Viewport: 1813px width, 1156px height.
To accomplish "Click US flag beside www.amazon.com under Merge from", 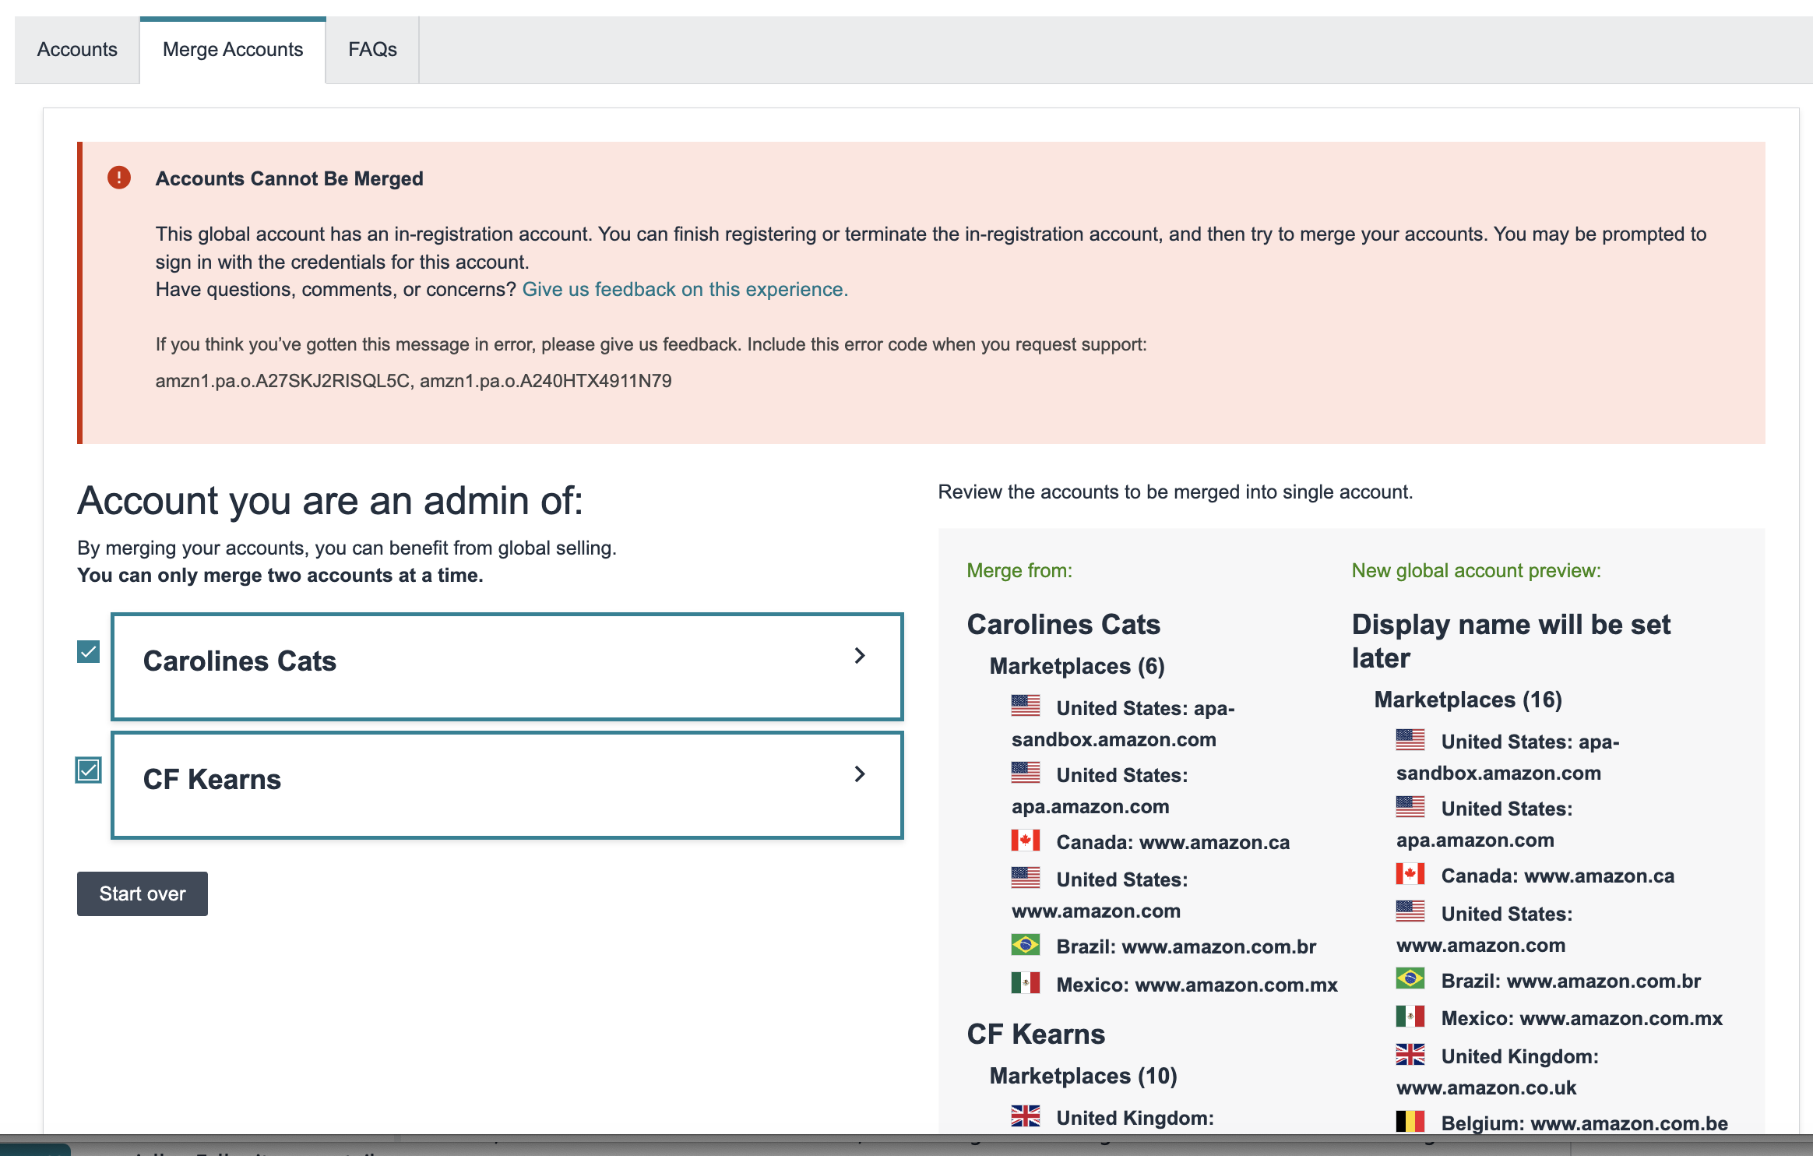I will tap(1026, 877).
